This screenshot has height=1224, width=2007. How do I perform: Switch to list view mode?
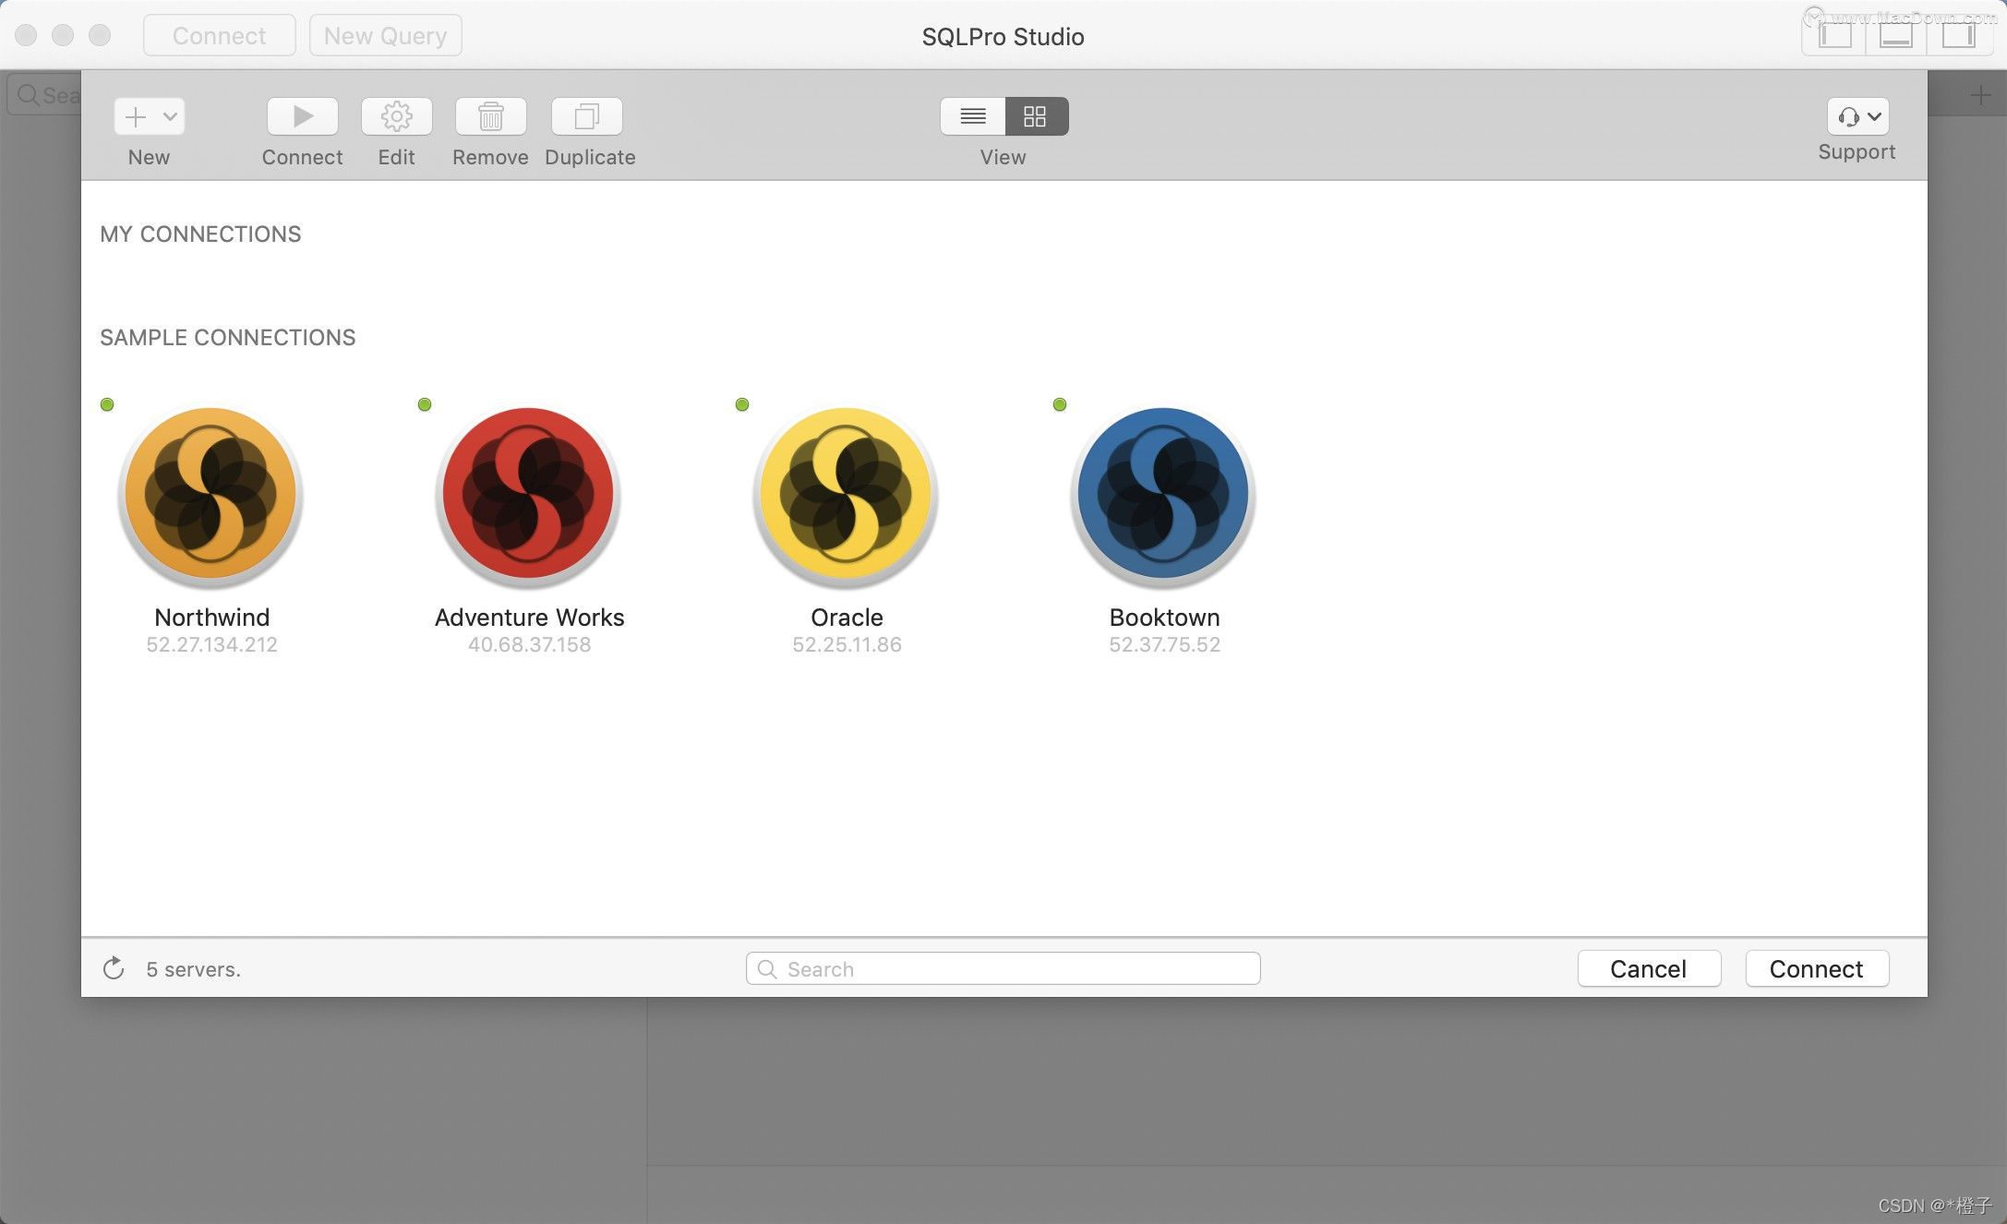click(973, 116)
